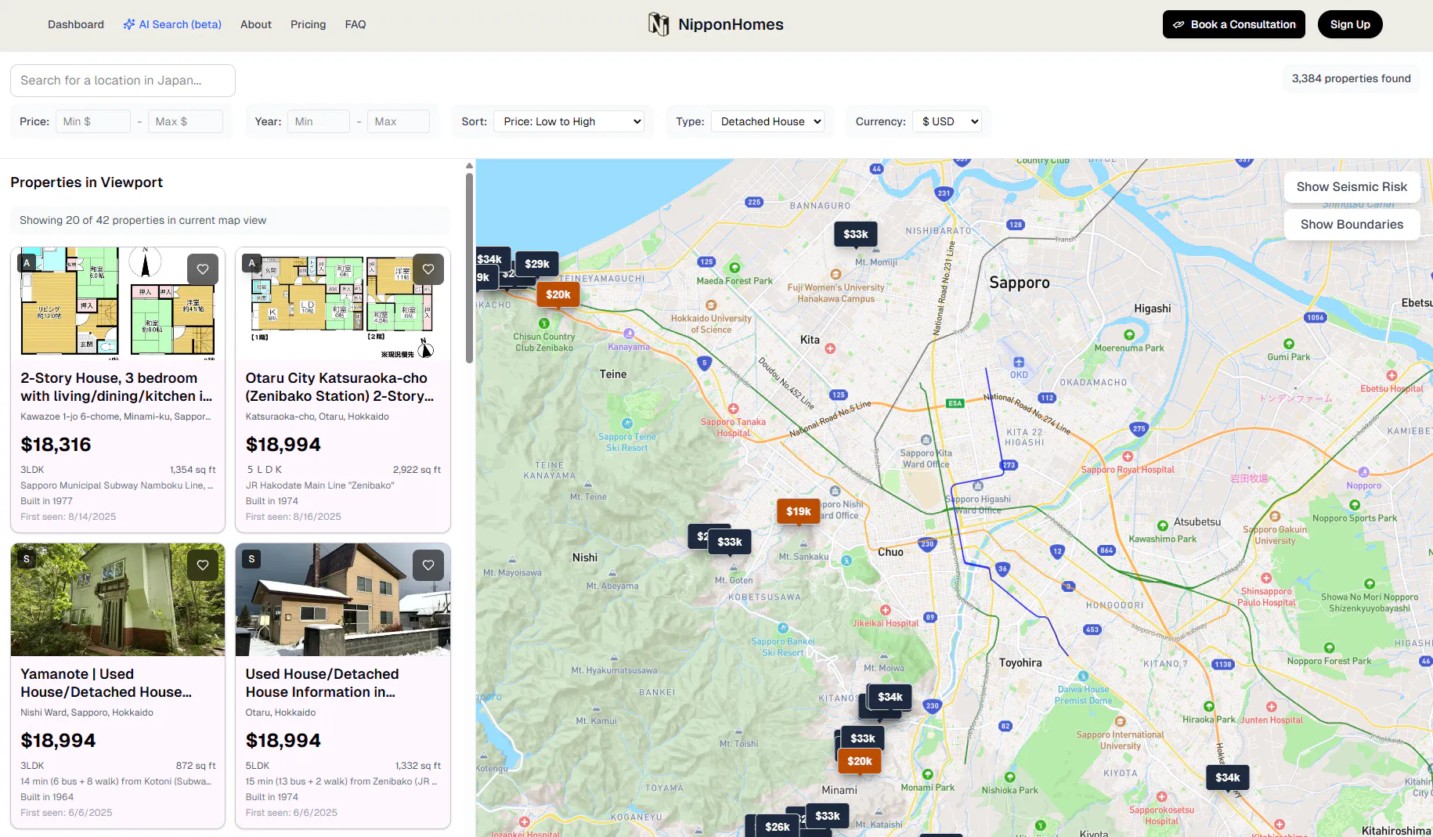1433x837 pixels.
Task: Click the Sapporo Teine Ski Resort pin
Action: click(x=628, y=424)
